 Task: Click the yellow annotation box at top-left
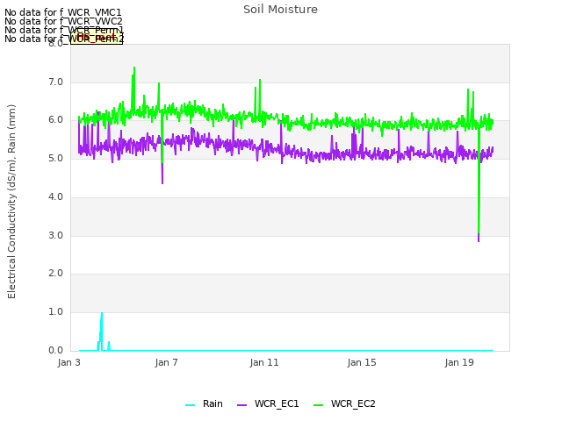pyautogui.click(x=97, y=37)
